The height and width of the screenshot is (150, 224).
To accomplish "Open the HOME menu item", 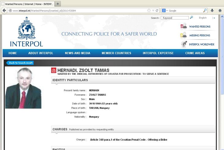I will [13, 53].
